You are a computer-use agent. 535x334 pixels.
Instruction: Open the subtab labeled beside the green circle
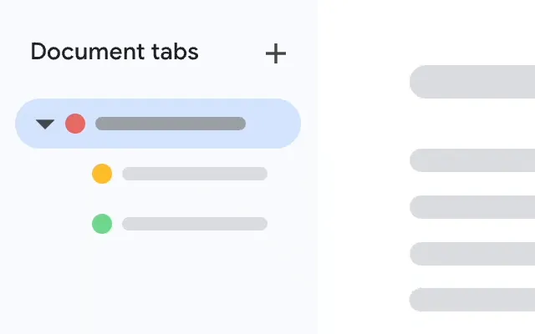pyautogui.click(x=194, y=224)
